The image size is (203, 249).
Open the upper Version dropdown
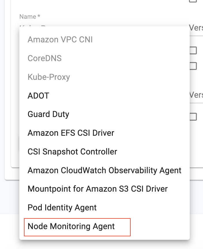point(196,28)
